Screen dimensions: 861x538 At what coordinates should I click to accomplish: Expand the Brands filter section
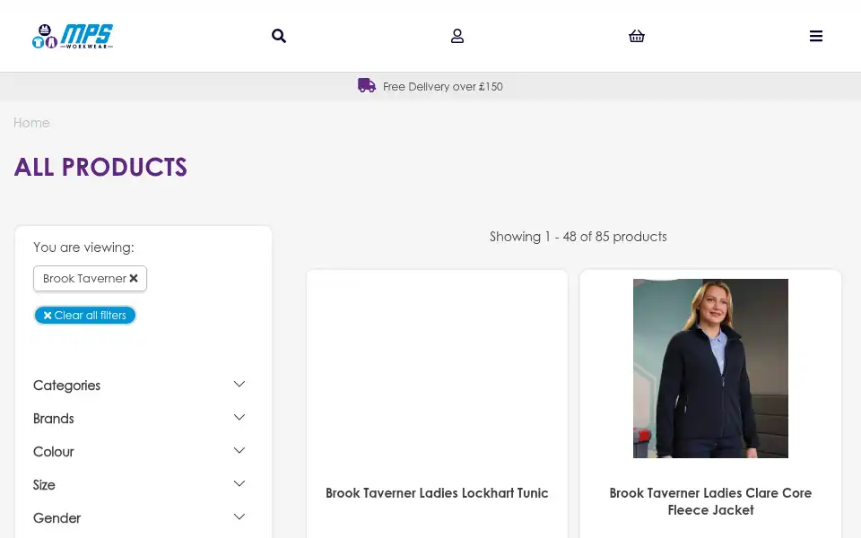coord(139,419)
